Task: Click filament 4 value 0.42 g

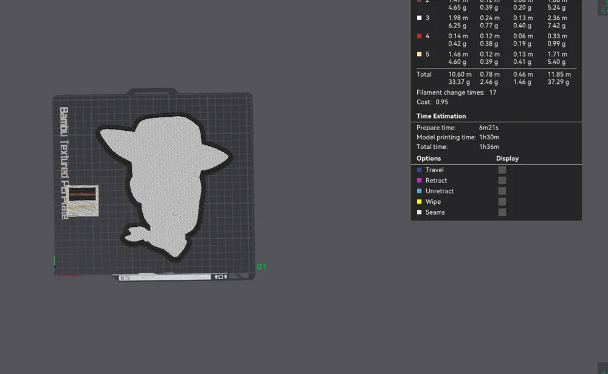Action: pyautogui.click(x=457, y=44)
